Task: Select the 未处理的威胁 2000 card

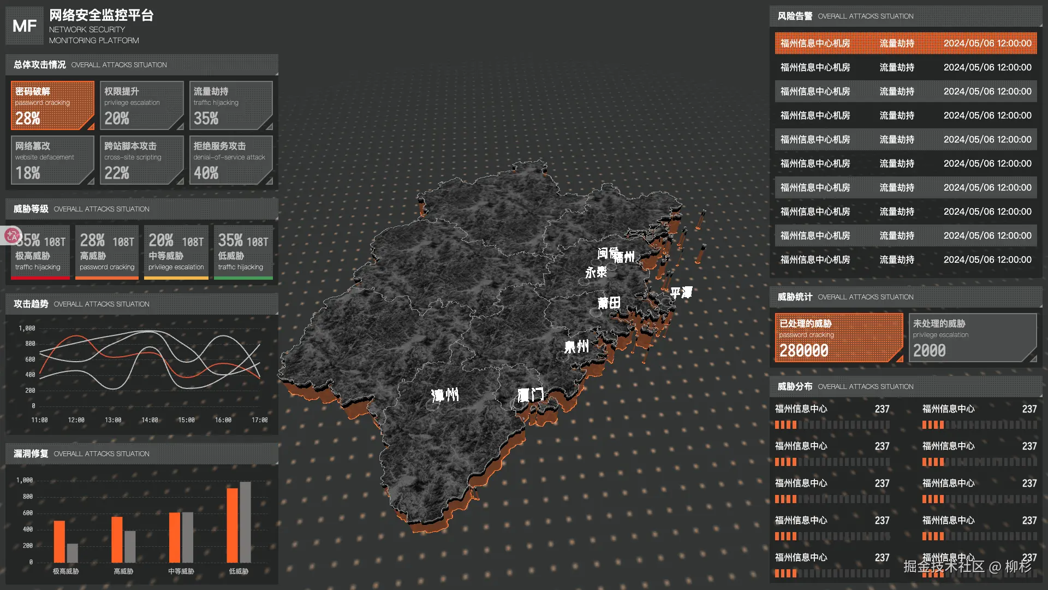Action: (972, 338)
